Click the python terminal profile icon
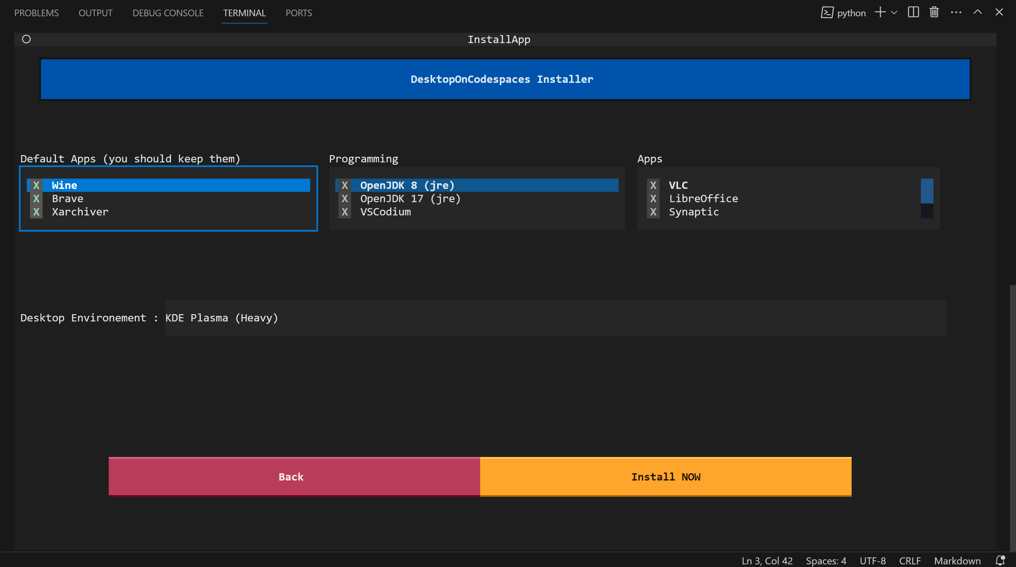 tap(827, 13)
